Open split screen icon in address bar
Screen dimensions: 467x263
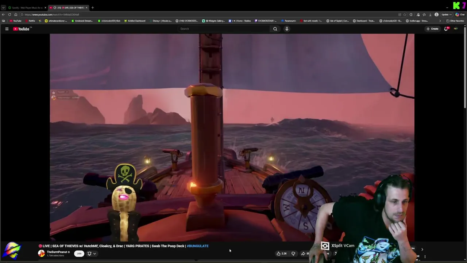pyautogui.click(x=400, y=15)
